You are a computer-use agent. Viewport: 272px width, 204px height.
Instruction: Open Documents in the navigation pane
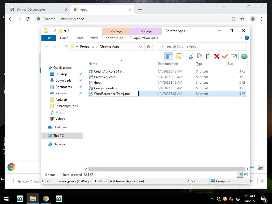pyautogui.click(x=63, y=87)
